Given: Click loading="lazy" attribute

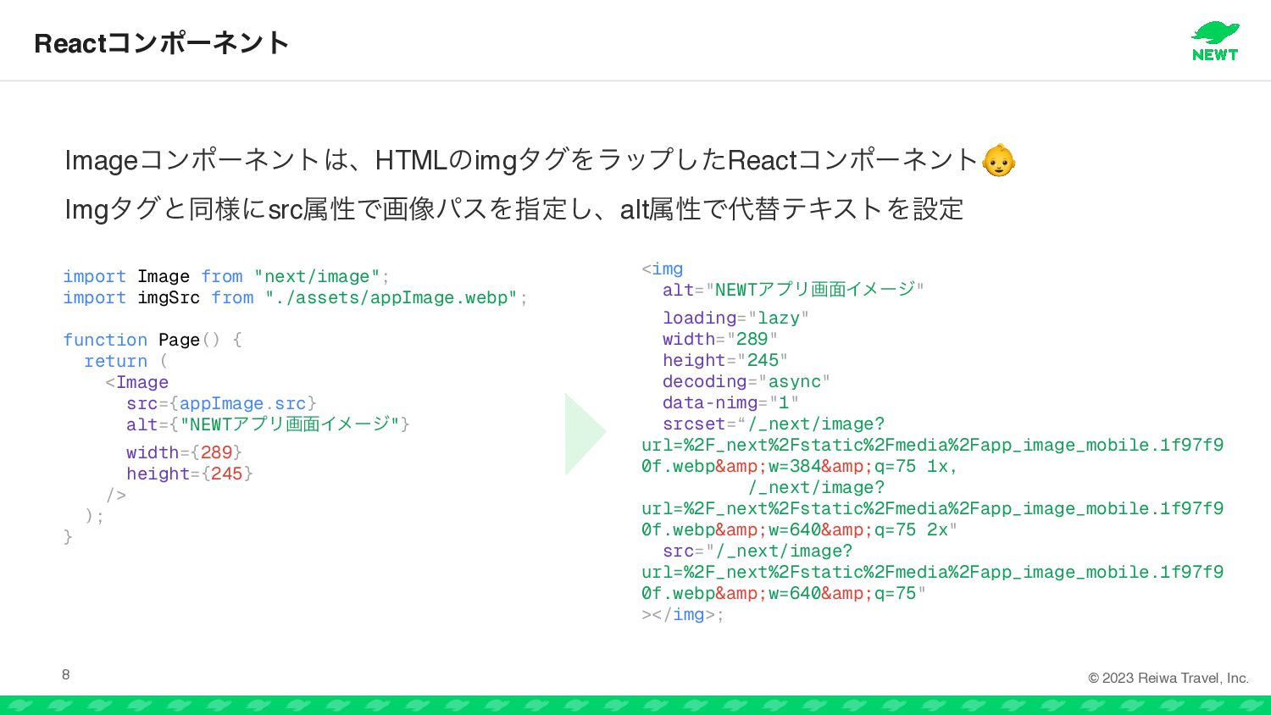Looking at the screenshot, I should tap(736, 318).
